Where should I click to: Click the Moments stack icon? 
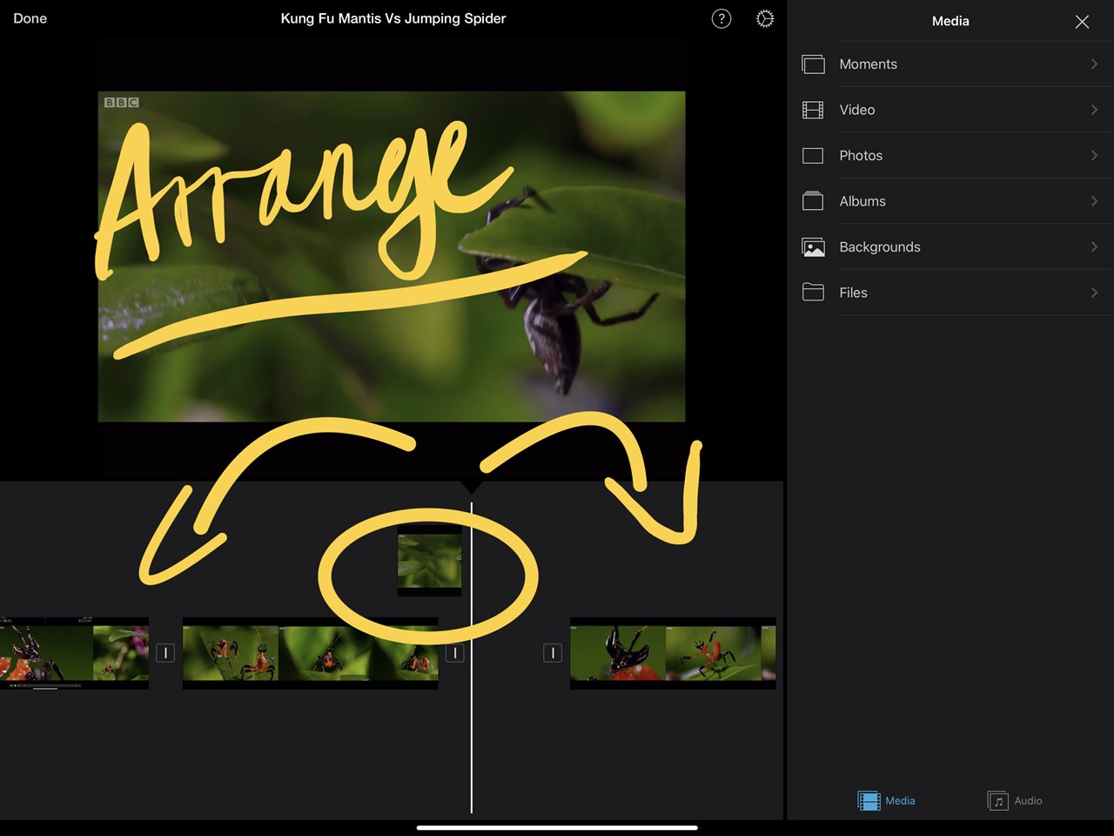813,64
